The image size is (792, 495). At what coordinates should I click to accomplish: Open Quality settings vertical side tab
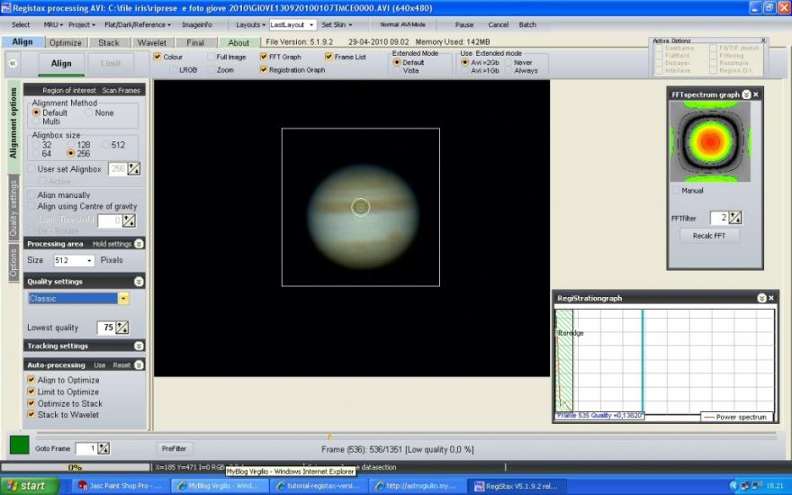13,209
